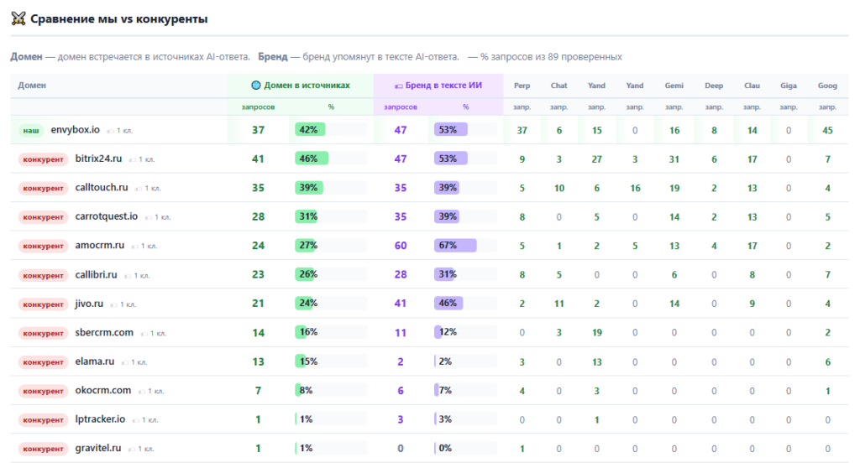
Task: Click the Giga column header
Action: coord(789,86)
